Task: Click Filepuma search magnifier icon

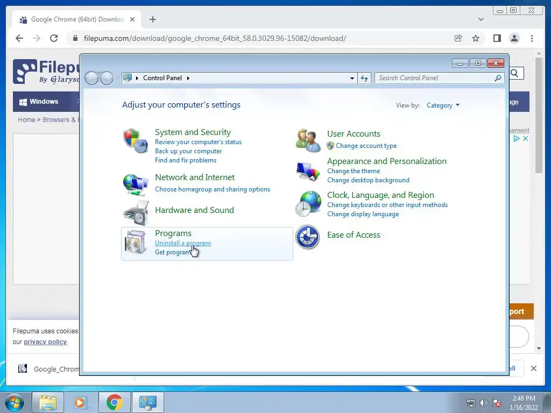Action: coord(514,73)
